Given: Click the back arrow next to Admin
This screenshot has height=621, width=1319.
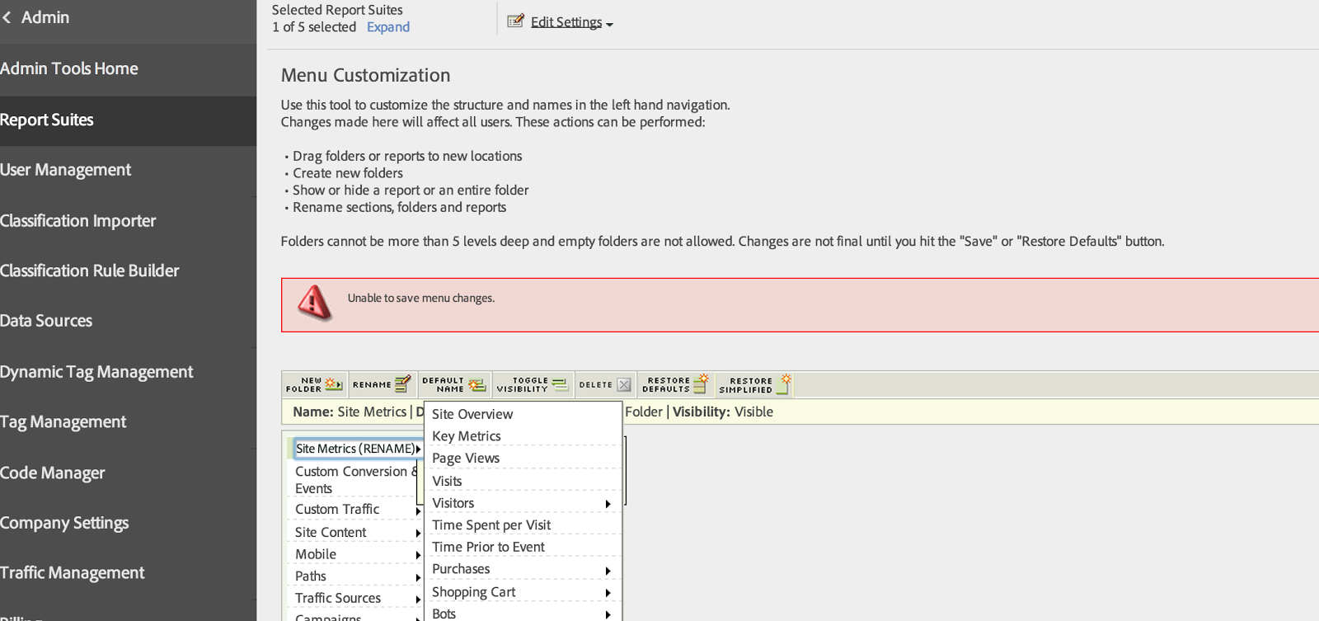Looking at the screenshot, I should [7, 17].
